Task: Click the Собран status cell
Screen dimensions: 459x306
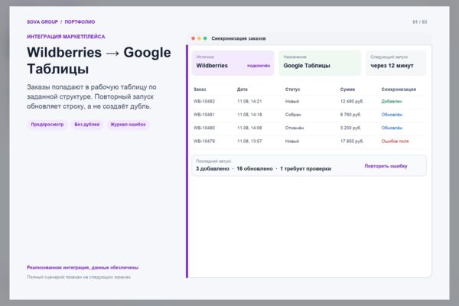Action: click(x=293, y=115)
